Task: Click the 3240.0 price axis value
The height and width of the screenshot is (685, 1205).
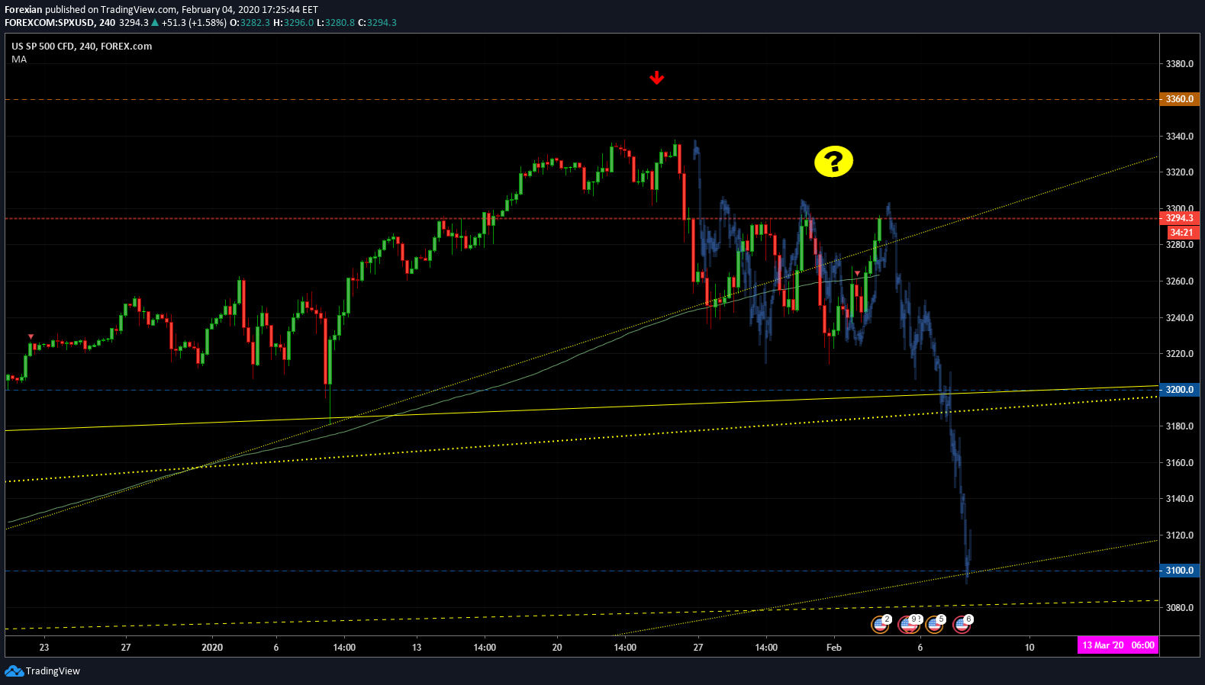Action: pyautogui.click(x=1180, y=318)
